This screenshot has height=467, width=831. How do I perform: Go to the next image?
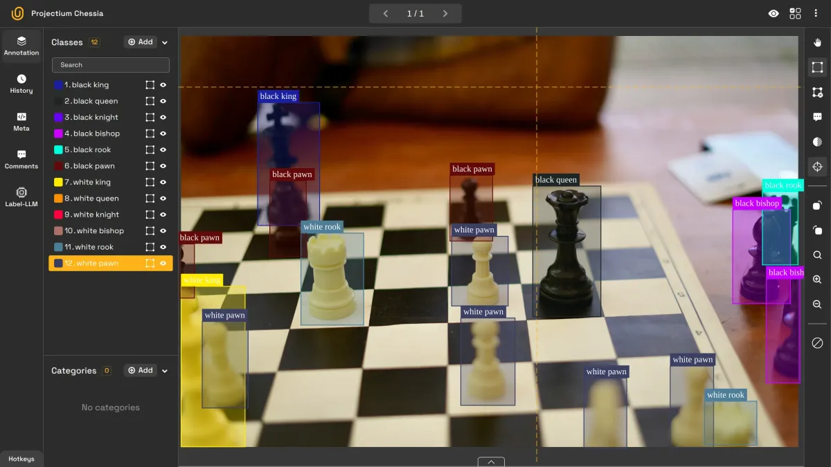[x=445, y=14]
